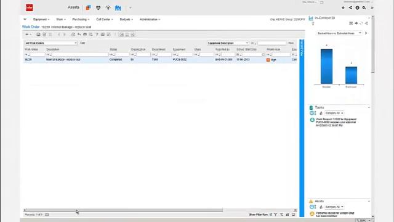The height and width of the screenshot is (222, 394).
Task: Click the undo arrow toolbar icon
Action: [79, 35]
